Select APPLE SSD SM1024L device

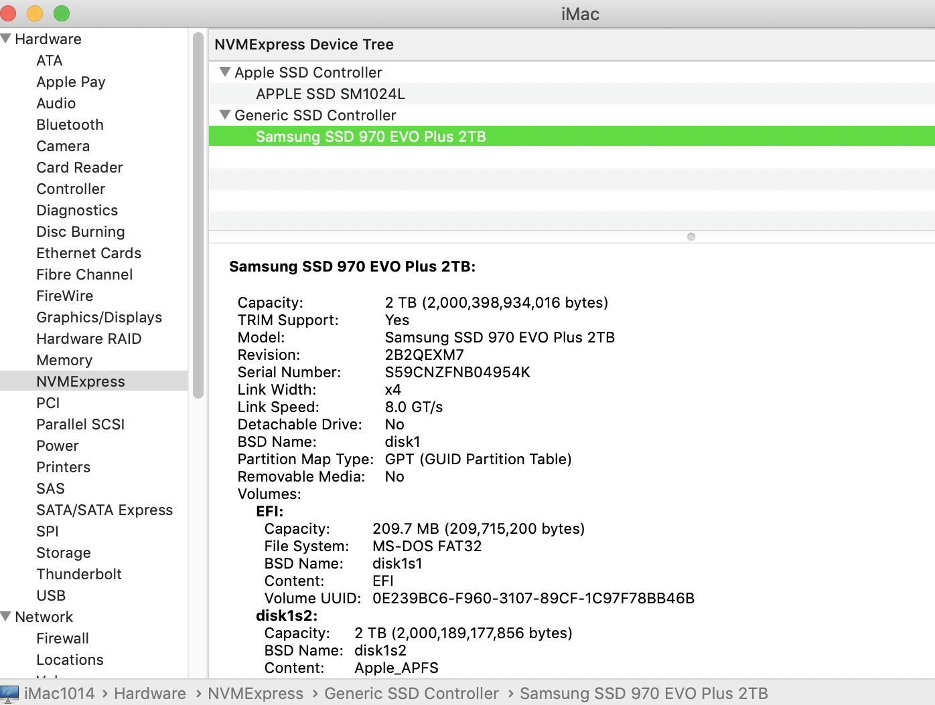point(572,94)
